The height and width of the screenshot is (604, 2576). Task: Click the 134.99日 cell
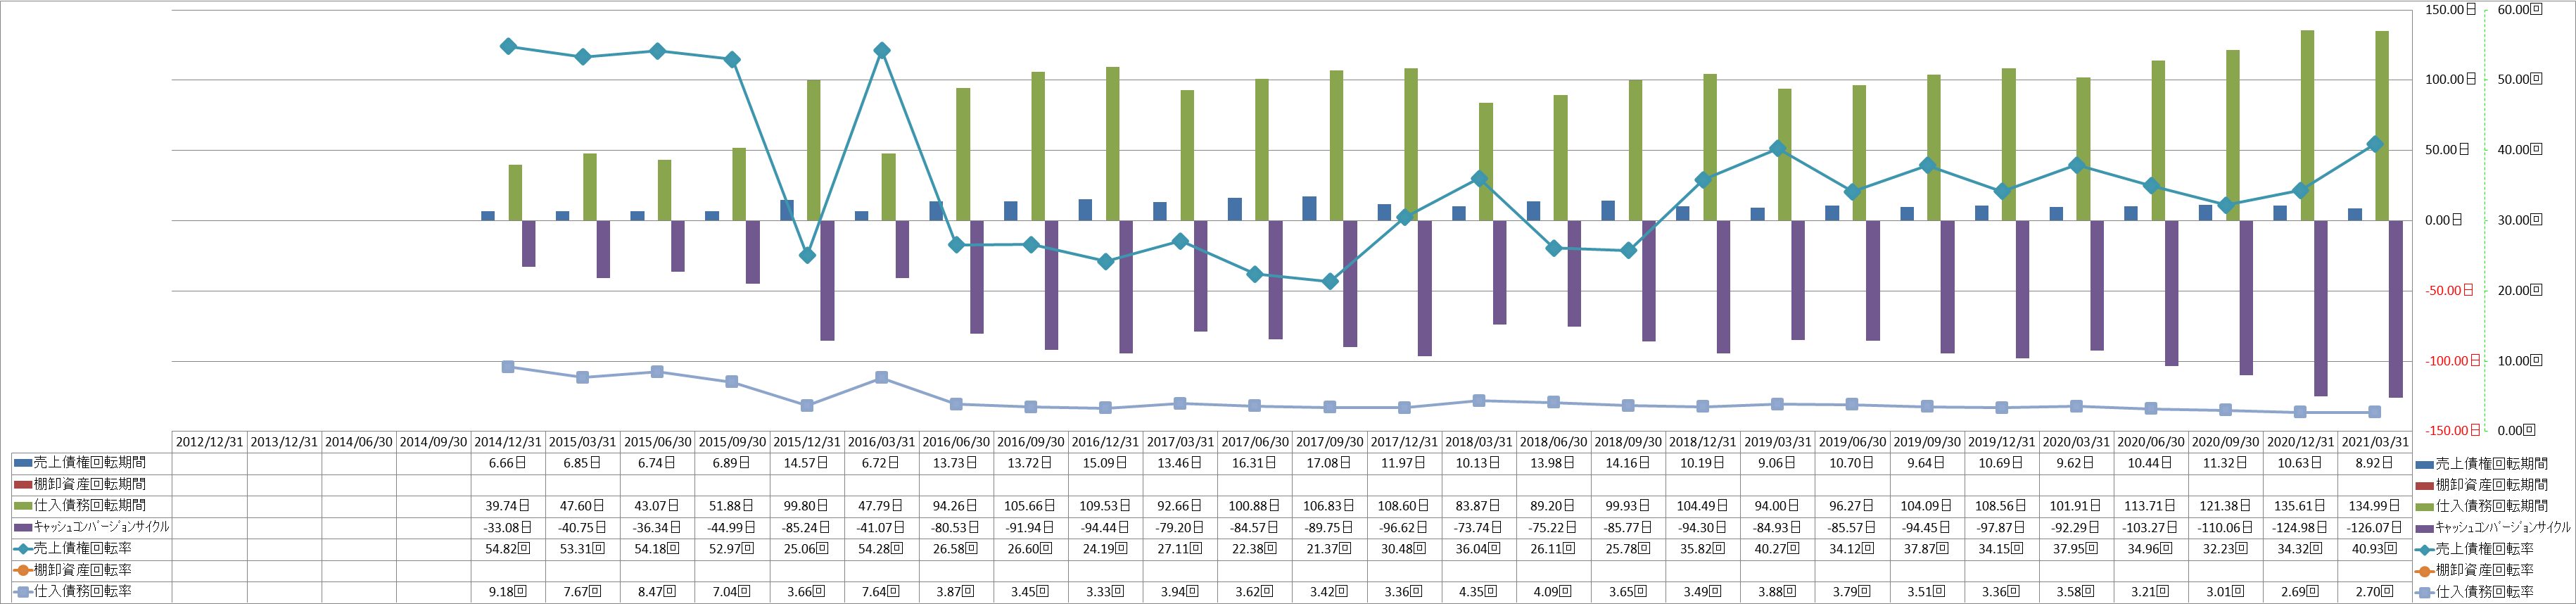coord(2374,506)
